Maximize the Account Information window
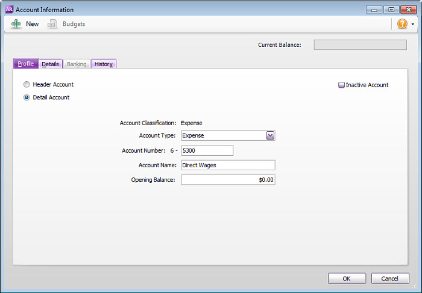 pos(391,10)
